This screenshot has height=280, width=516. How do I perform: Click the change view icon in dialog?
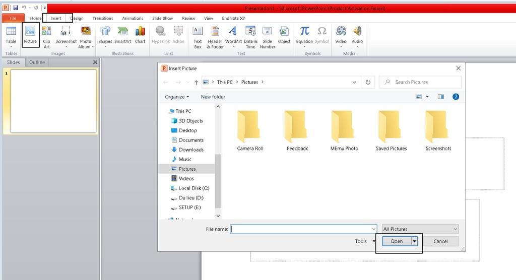(419, 97)
